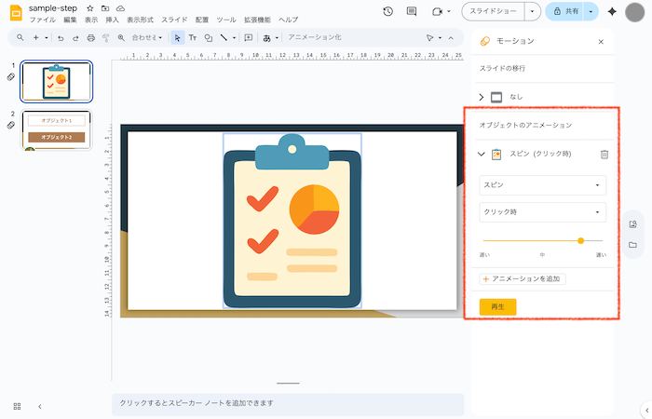Collapse the toolbar with the up chevron

451,38
